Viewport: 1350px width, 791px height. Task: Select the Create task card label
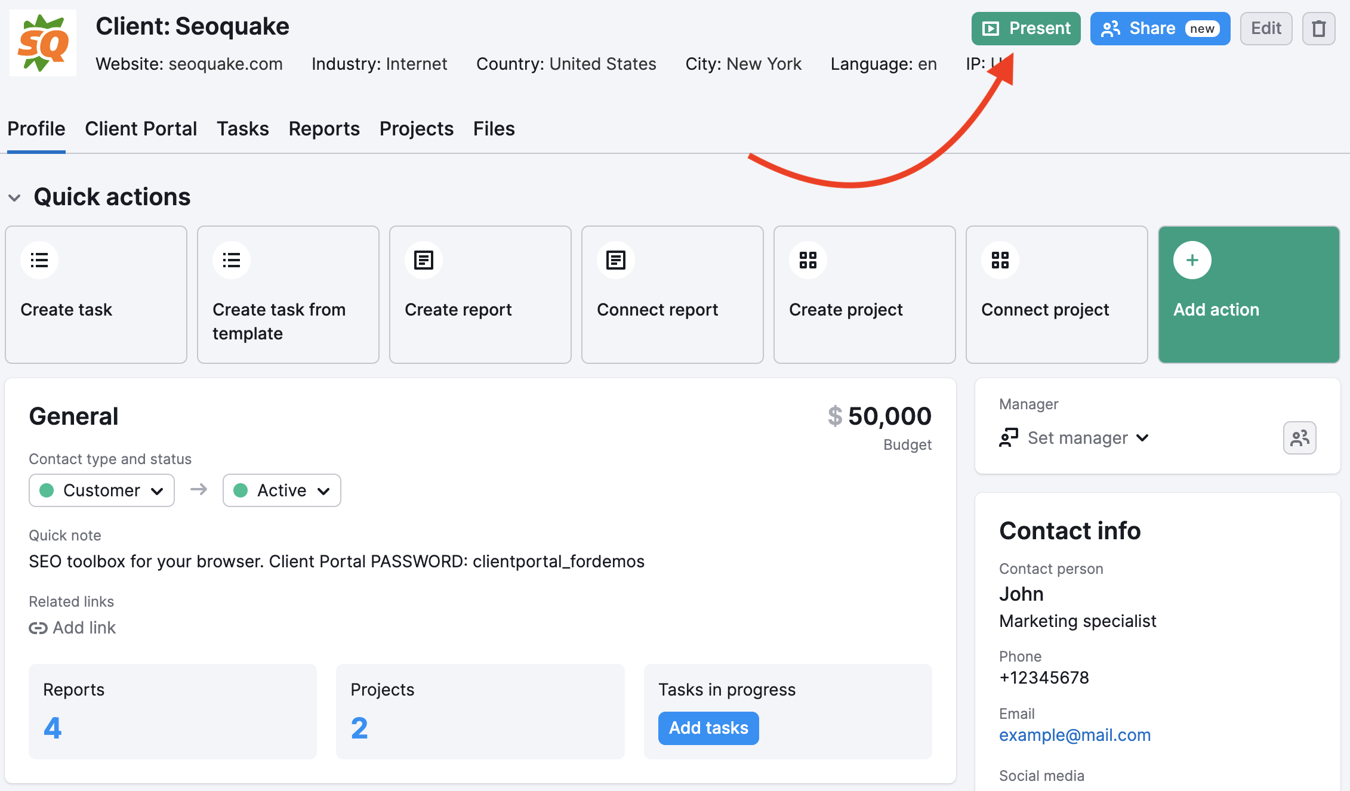(66, 310)
